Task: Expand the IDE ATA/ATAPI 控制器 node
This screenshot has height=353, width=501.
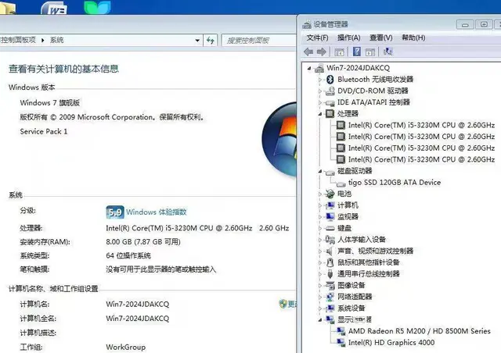Action: click(x=320, y=102)
